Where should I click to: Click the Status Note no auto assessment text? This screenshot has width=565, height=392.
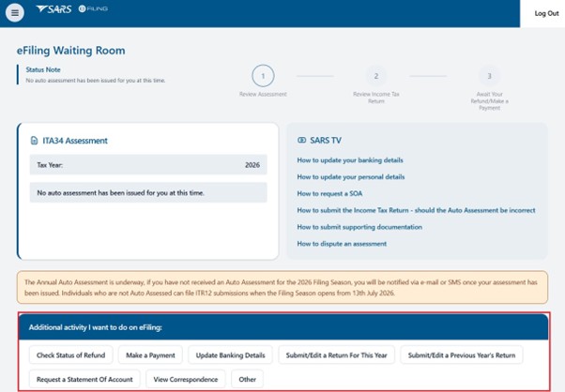pyautogui.click(x=96, y=81)
